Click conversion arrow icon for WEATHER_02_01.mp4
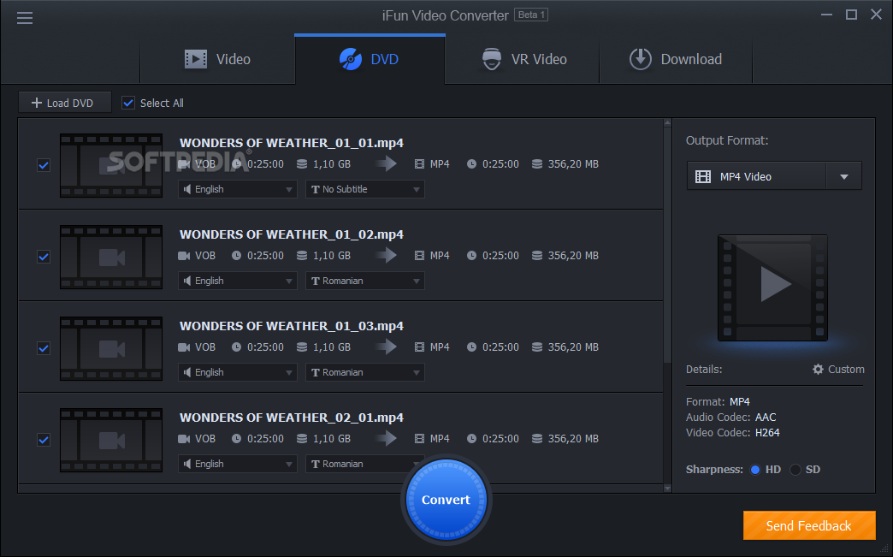The image size is (893, 557). pyautogui.click(x=387, y=439)
